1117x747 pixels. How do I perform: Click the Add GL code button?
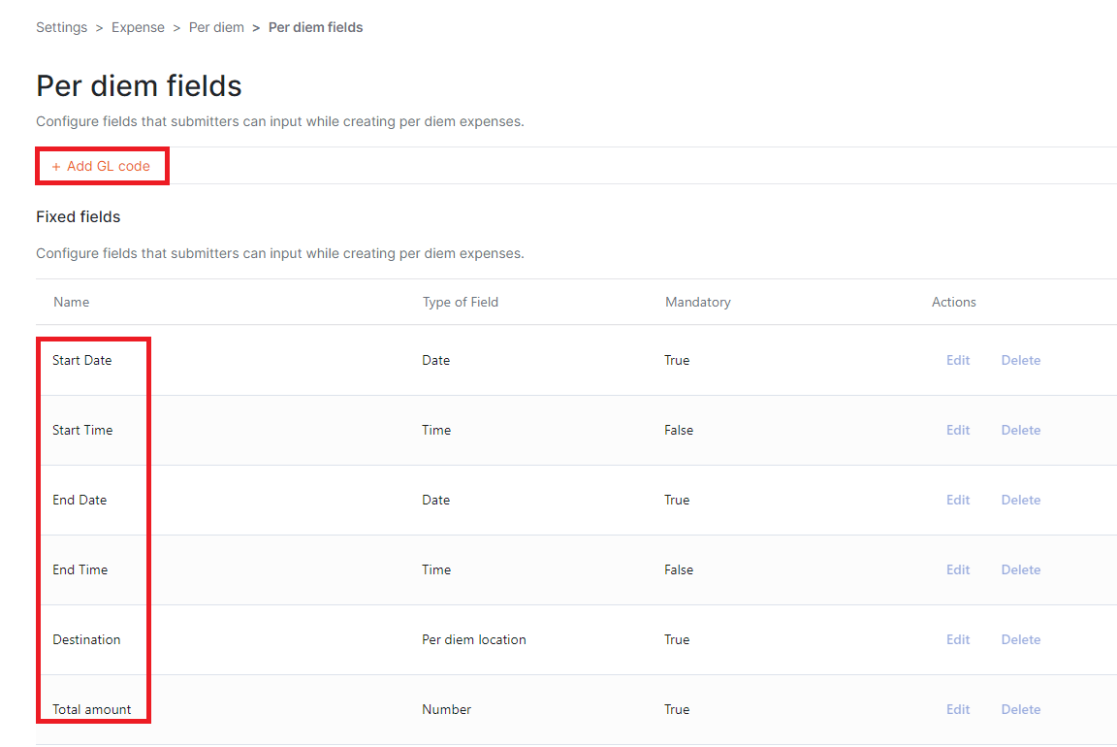[x=101, y=166]
